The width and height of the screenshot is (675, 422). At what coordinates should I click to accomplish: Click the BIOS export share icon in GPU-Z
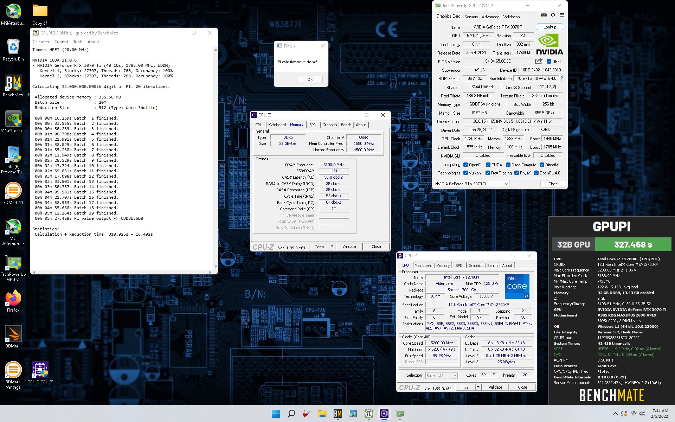point(539,61)
